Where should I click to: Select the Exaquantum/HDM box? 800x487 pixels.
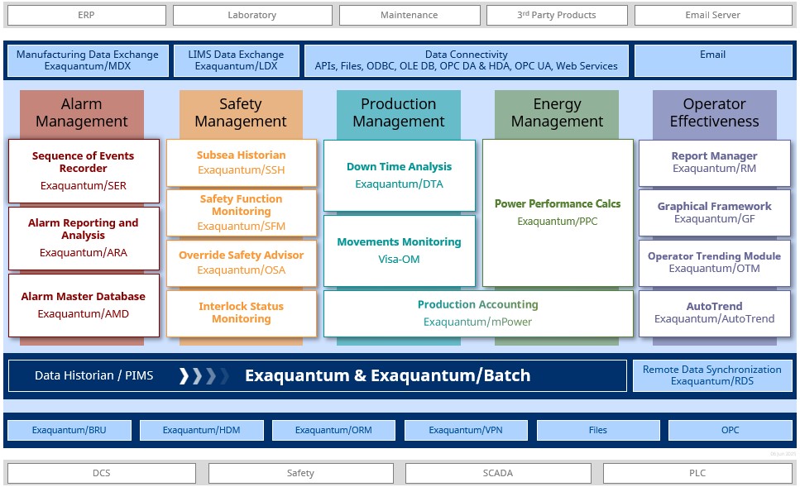pos(202,430)
